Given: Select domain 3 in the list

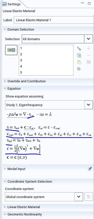Looking at the screenshot, I should (46, 60).
